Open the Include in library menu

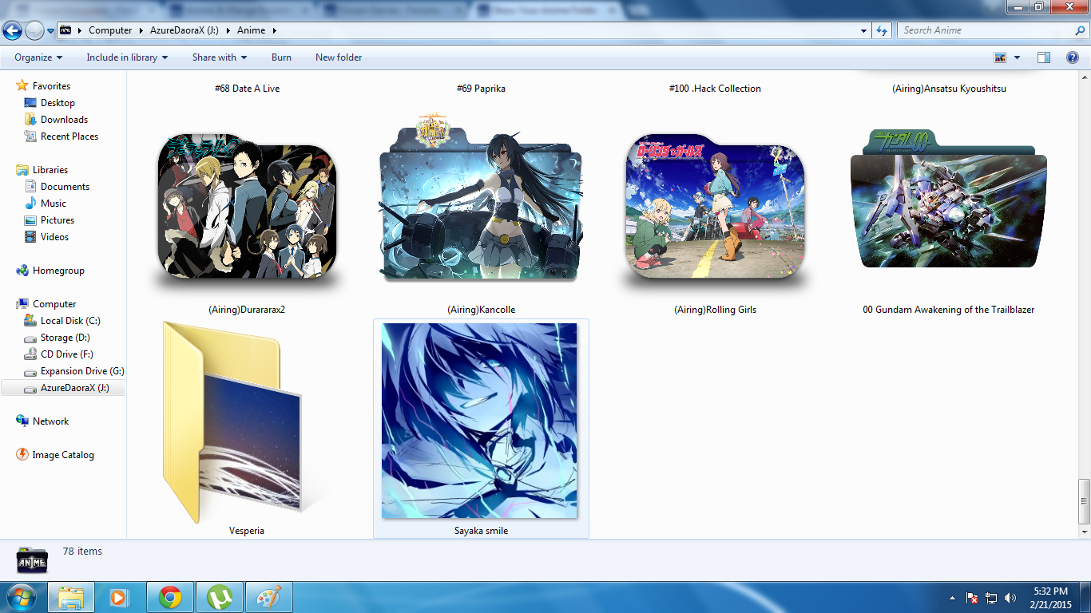(x=127, y=57)
